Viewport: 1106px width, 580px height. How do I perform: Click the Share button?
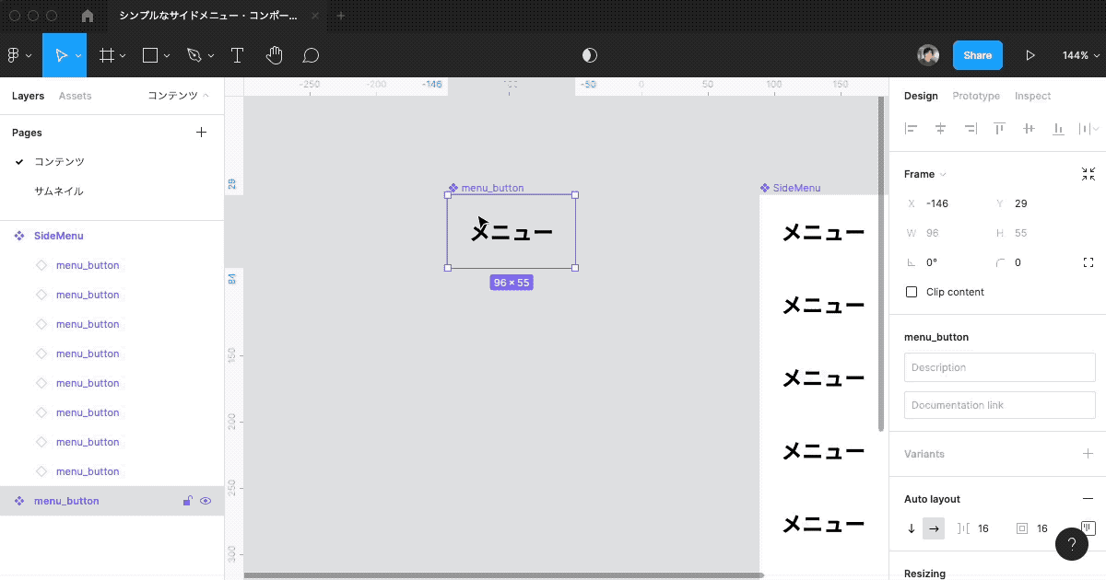click(977, 54)
